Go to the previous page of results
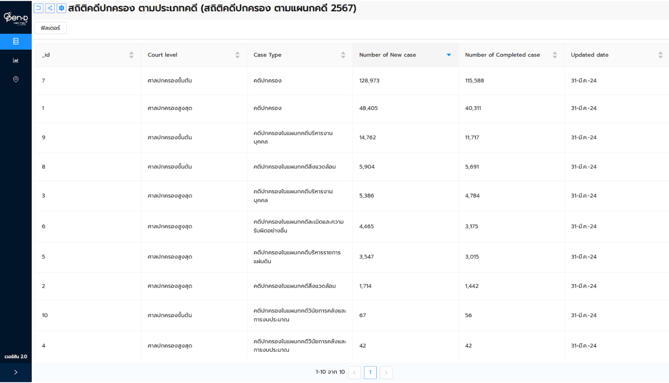The height and width of the screenshot is (383, 669). point(354,372)
